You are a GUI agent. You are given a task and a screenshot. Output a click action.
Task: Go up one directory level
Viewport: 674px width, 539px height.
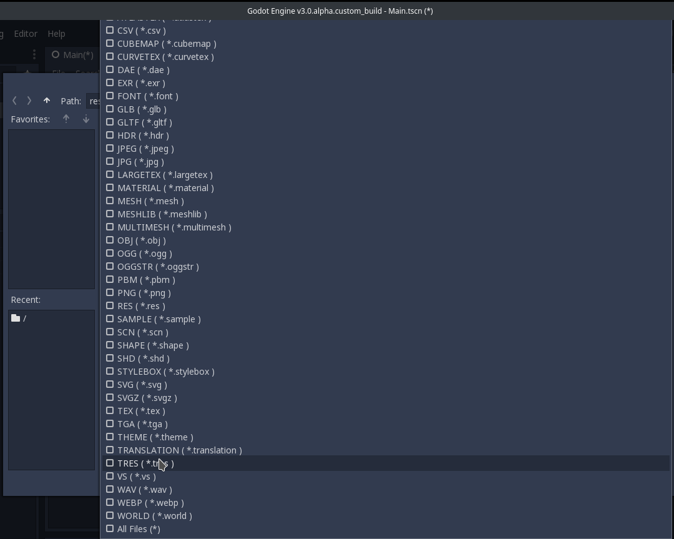(47, 100)
